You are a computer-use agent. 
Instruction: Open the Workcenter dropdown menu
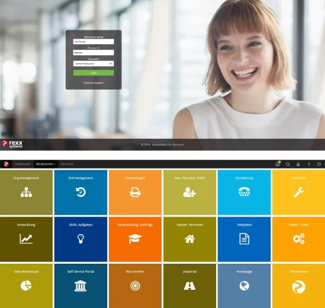[x=45, y=164]
